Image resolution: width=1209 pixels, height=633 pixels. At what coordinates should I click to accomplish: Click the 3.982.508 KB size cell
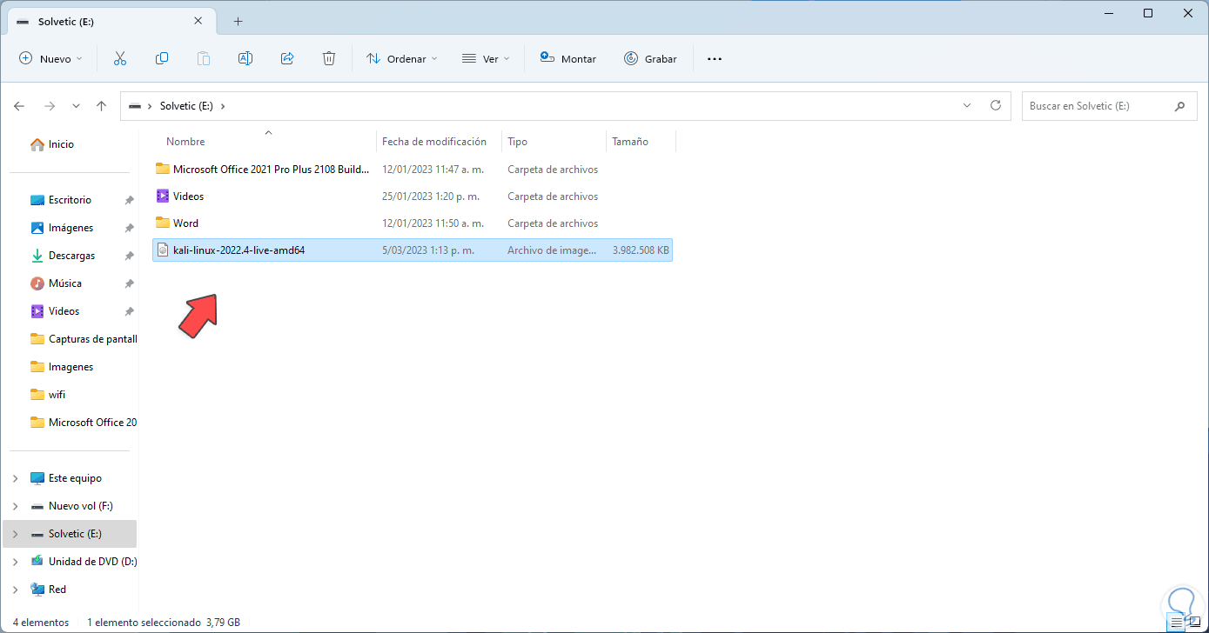pyautogui.click(x=641, y=250)
